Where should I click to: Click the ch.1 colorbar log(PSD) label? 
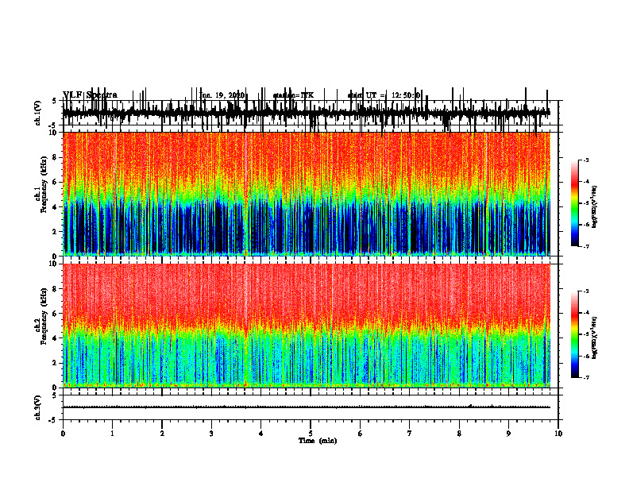(x=595, y=207)
